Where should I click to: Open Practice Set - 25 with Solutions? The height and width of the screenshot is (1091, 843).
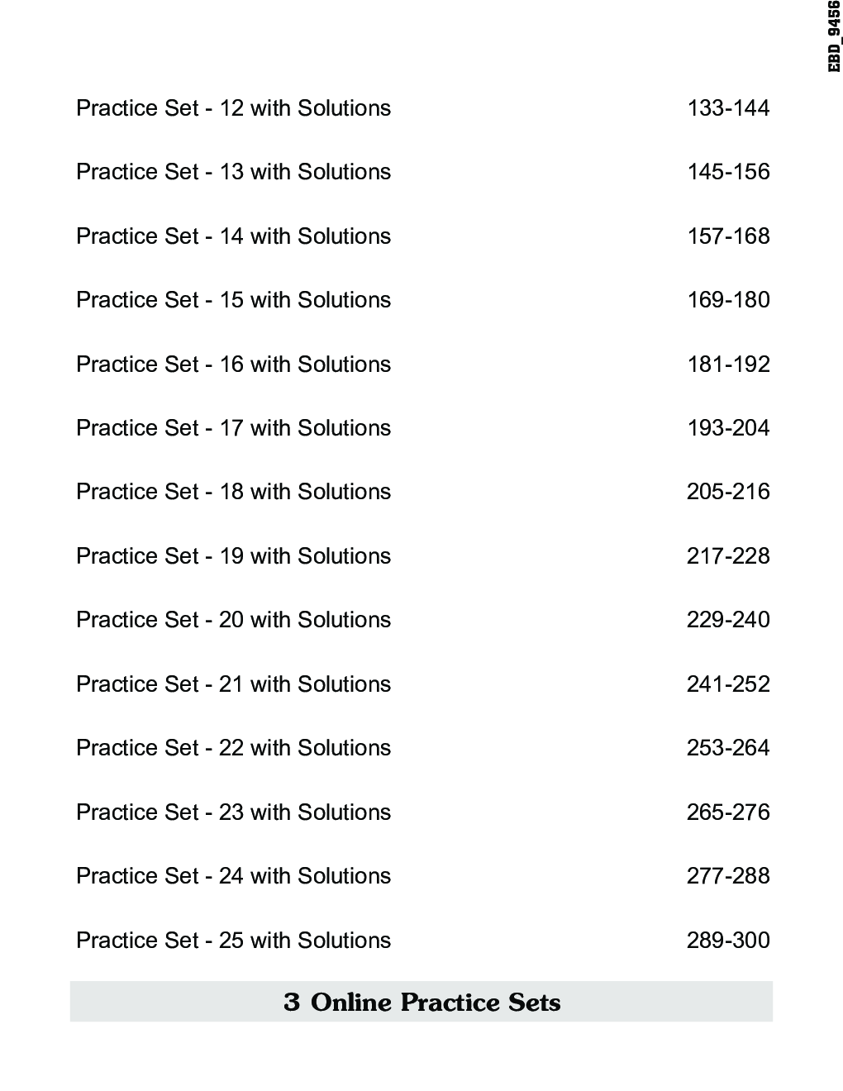233,941
